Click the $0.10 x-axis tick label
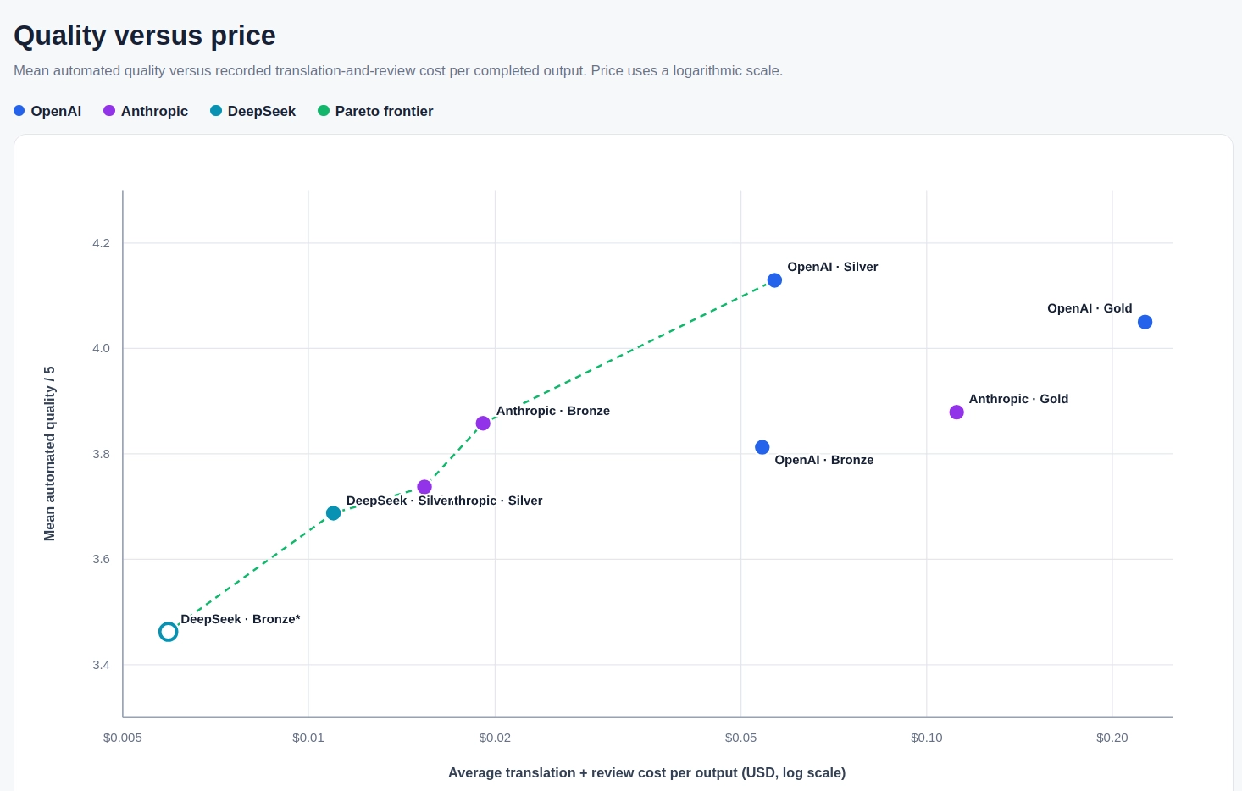Screen dimensions: 1242x791 click(x=927, y=738)
